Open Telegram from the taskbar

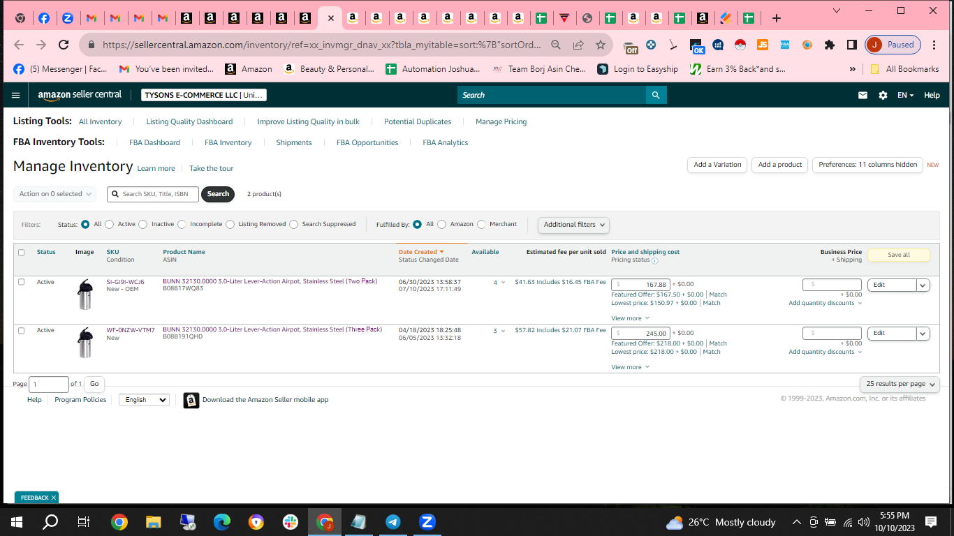[392, 522]
